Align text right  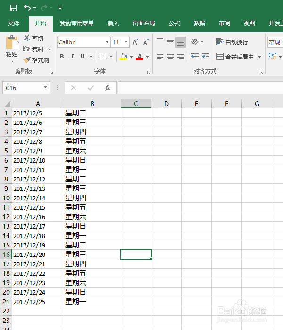pos(181,57)
